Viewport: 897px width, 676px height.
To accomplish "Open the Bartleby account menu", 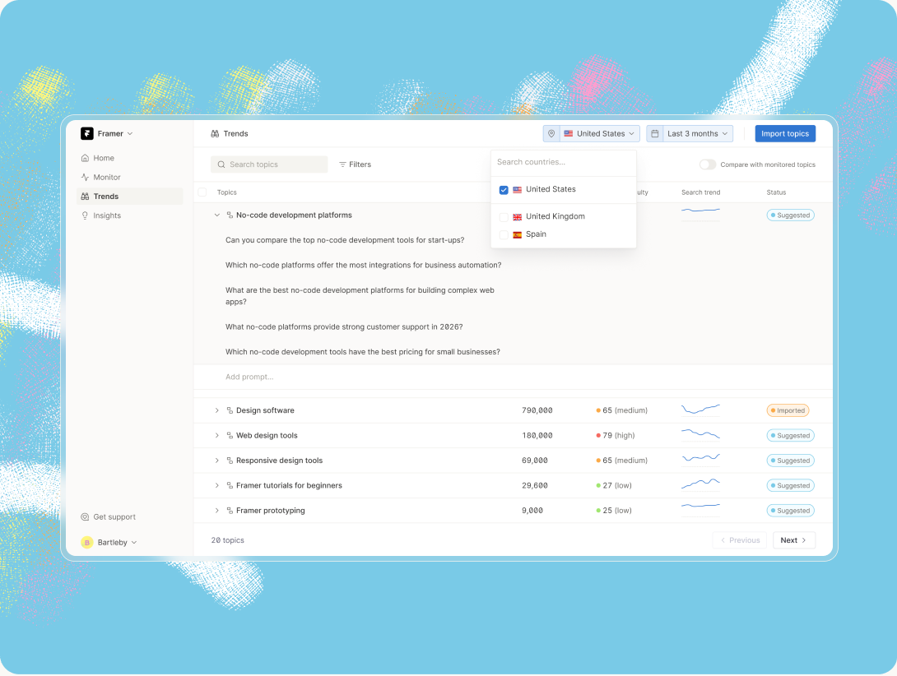I will pyautogui.click(x=109, y=542).
